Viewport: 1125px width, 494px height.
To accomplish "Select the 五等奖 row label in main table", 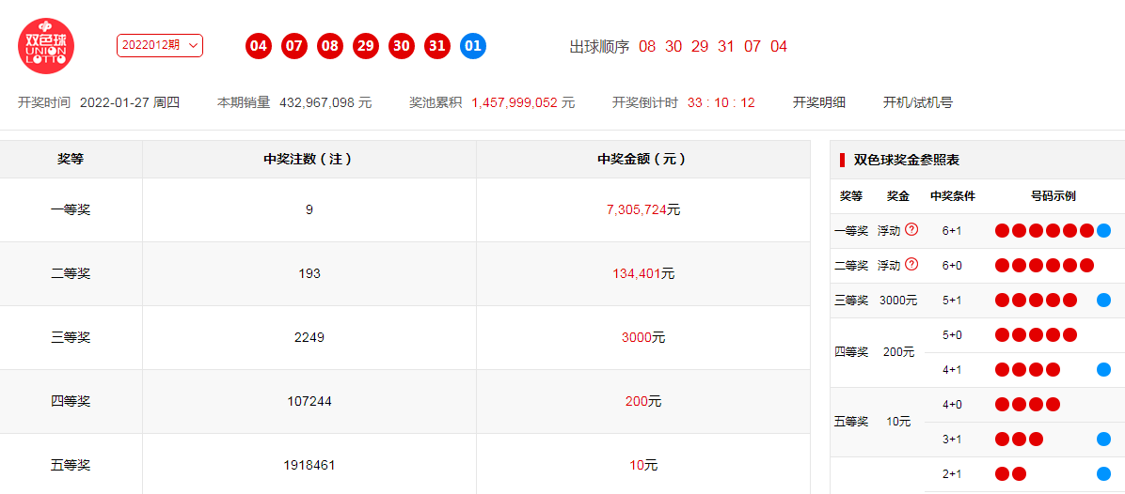I will pyautogui.click(x=71, y=466).
